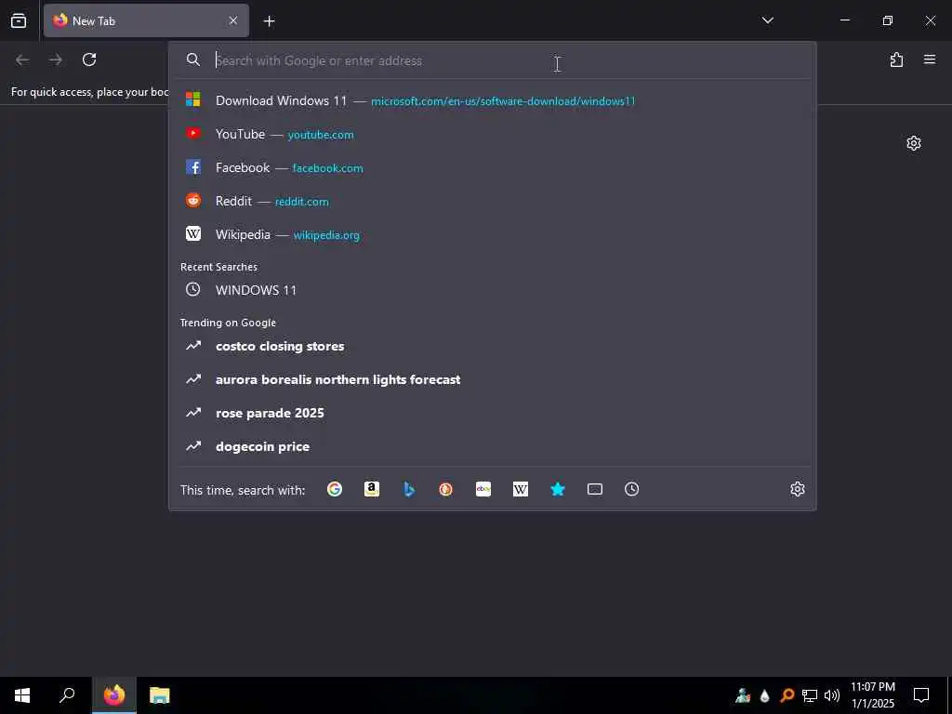This screenshot has height=714, width=952.
Task: Reload the current page
Action: pyautogui.click(x=89, y=59)
